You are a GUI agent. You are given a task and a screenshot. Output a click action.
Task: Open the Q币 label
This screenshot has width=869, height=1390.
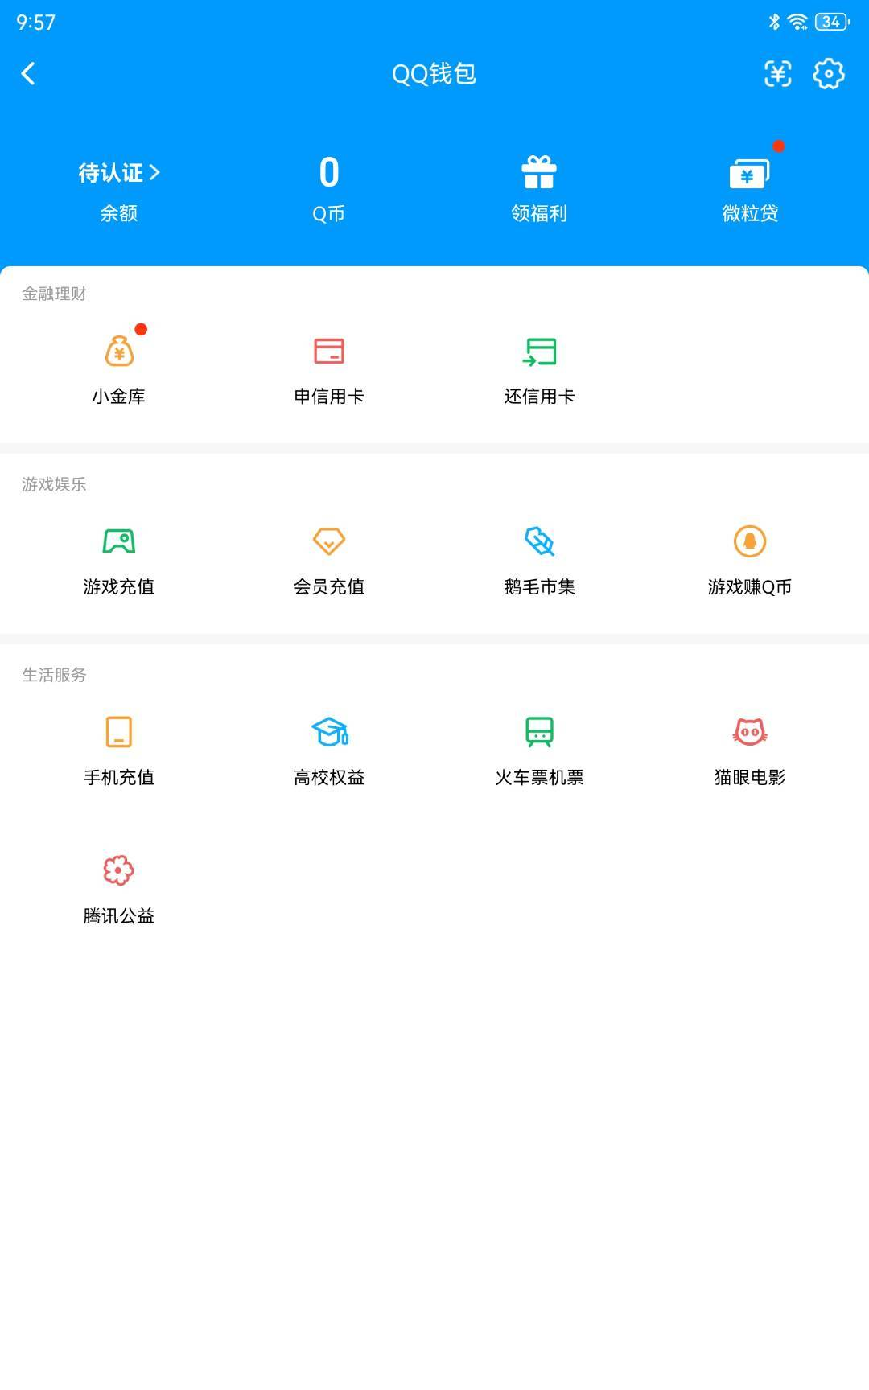coord(329,213)
